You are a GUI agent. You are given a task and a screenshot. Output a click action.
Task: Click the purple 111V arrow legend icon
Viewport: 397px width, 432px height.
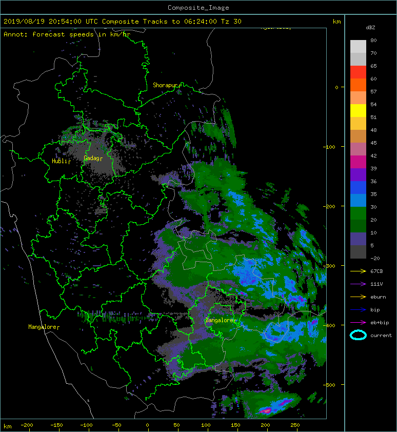(x=358, y=284)
